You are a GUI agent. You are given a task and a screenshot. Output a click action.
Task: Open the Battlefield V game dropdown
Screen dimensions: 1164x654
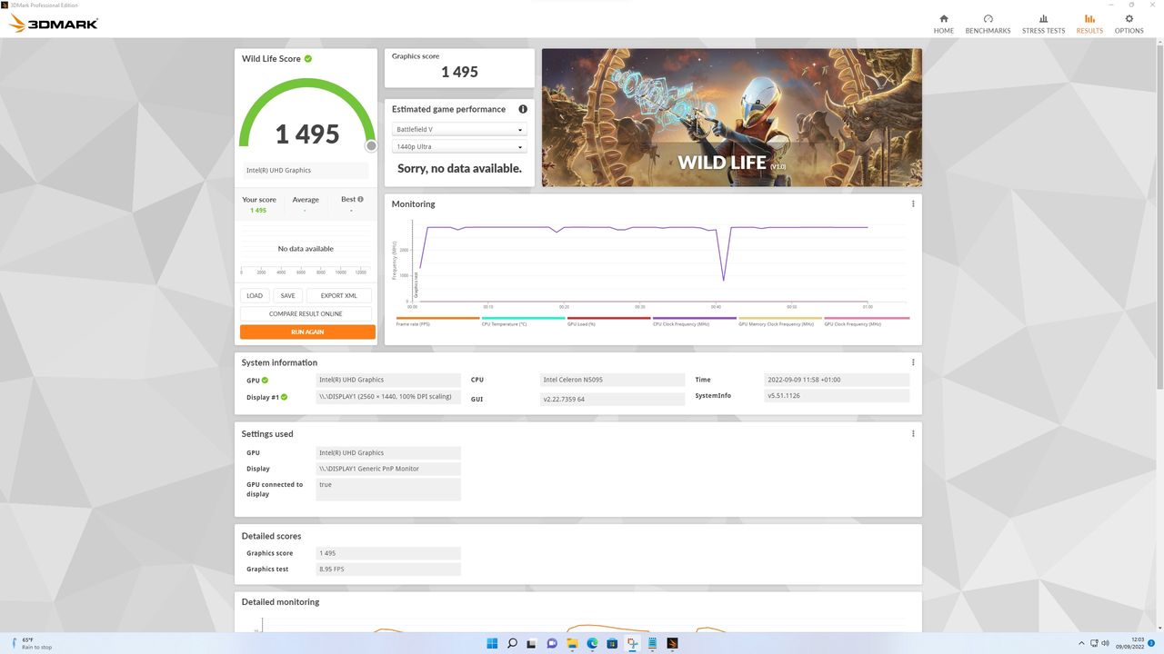(459, 130)
